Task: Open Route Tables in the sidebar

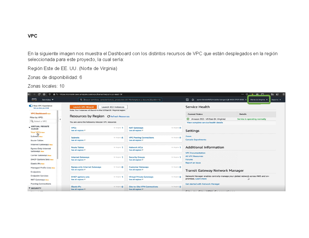Action: coord(37,140)
